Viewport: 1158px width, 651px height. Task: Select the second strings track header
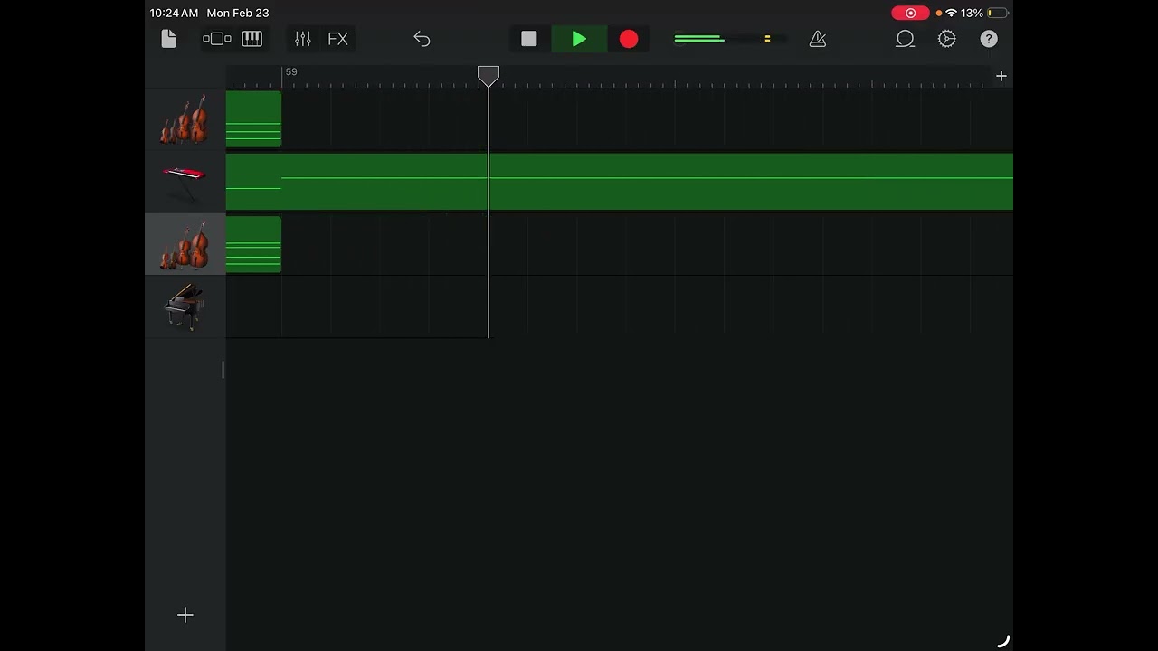pos(185,244)
